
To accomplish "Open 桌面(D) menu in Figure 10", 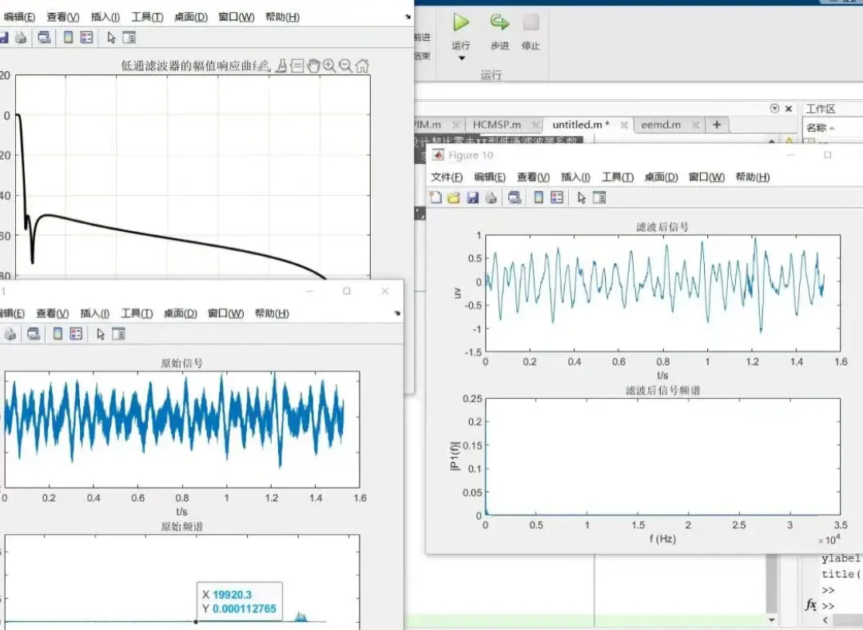I will (x=661, y=177).
